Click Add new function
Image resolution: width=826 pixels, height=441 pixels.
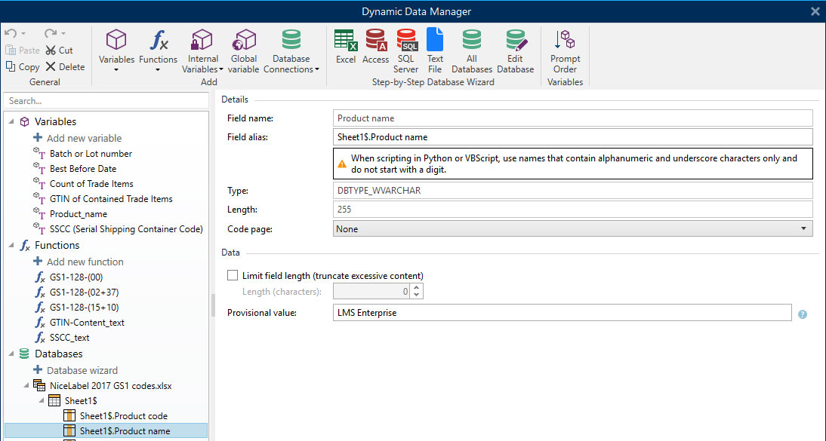79,262
